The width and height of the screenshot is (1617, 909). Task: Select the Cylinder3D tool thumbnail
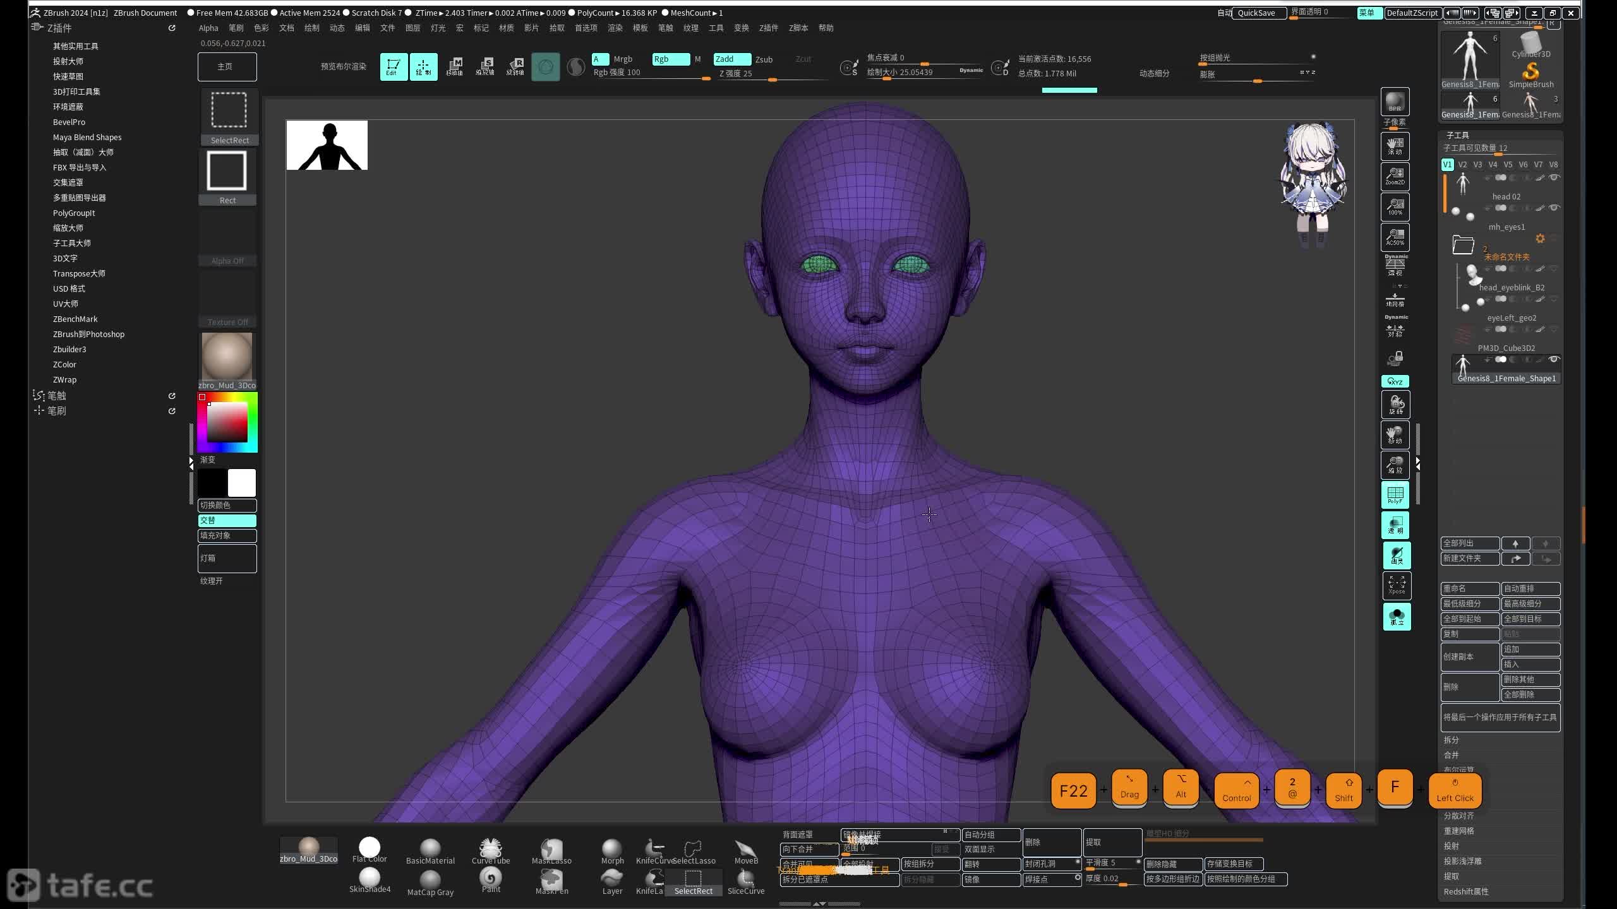1531,45
